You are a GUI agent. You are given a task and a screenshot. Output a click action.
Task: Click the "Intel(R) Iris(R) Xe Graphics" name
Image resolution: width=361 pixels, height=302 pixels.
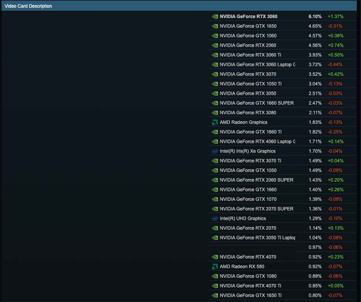248,151
